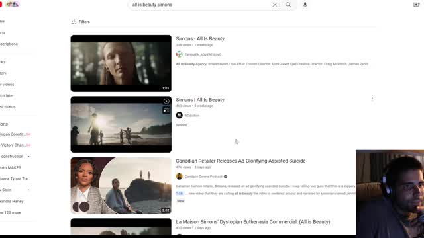
Task: Open the create video icon
Action: point(417,5)
